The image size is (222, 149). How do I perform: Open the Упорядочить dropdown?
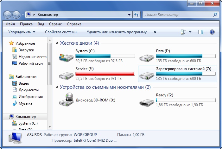22,32
